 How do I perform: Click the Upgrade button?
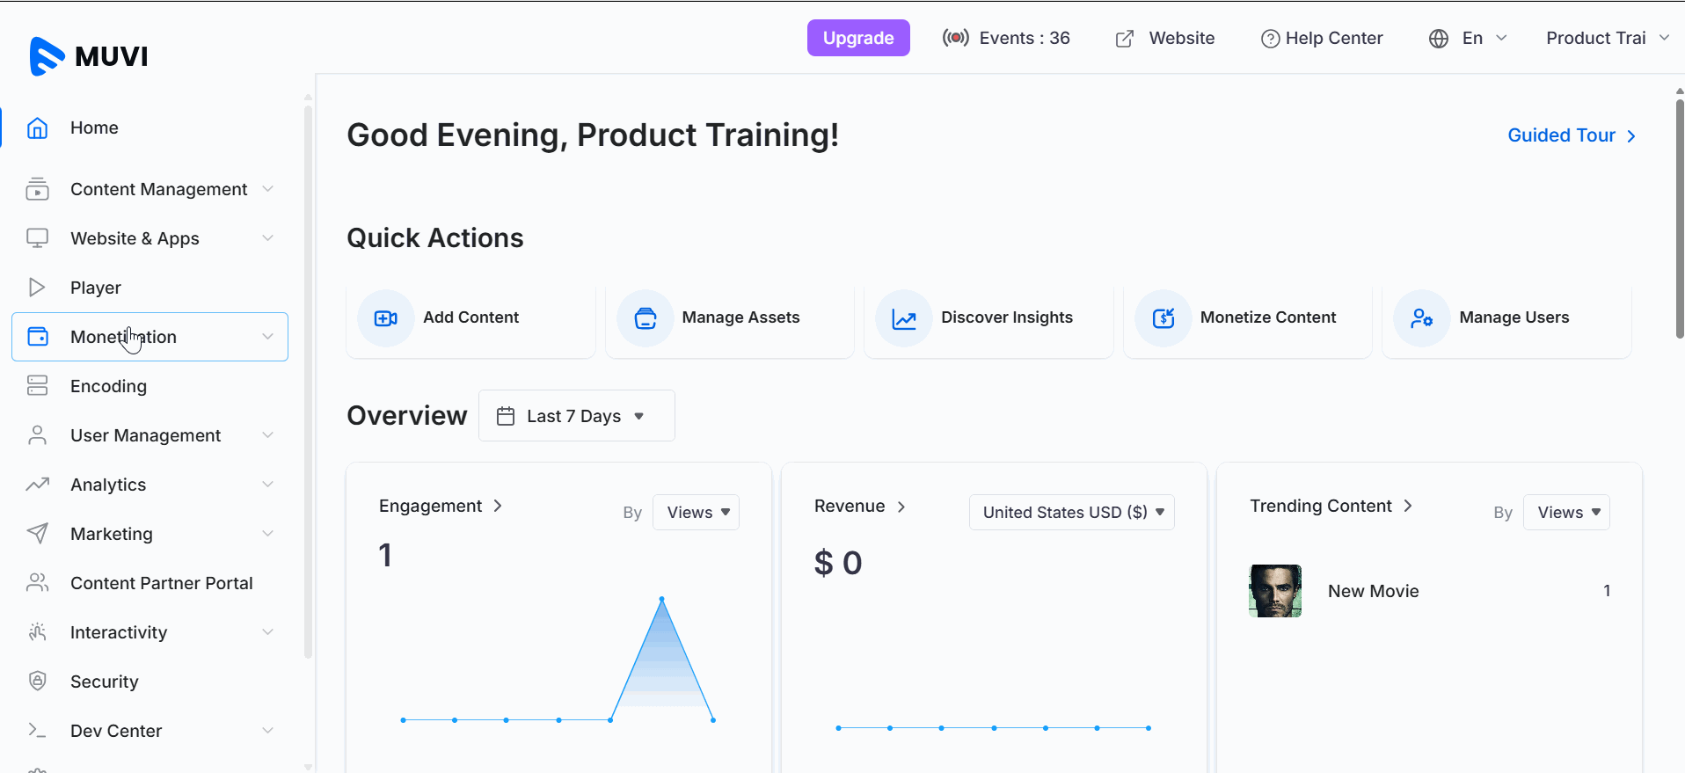[857, 39]
